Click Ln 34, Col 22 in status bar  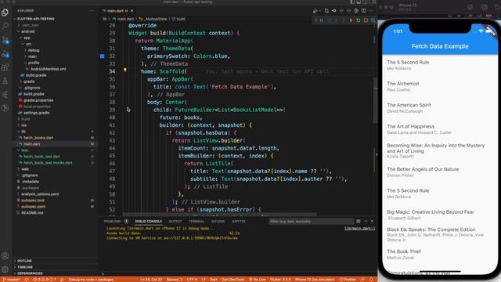(151, 280)
